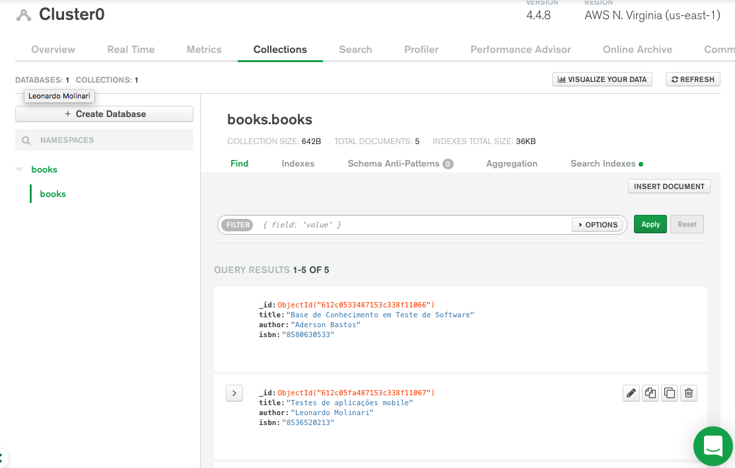Clone the Testes de aplicações mobile document
Viewport: 735px width, 468px height.
[670, 393]
